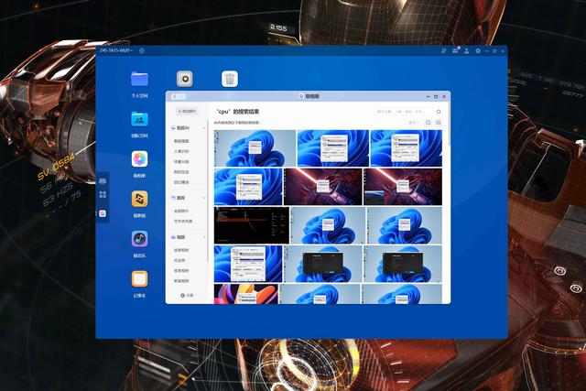Collapse the 智能AI sidebar section
Viewport: 586px width, 391px height.
coord(204,128)
